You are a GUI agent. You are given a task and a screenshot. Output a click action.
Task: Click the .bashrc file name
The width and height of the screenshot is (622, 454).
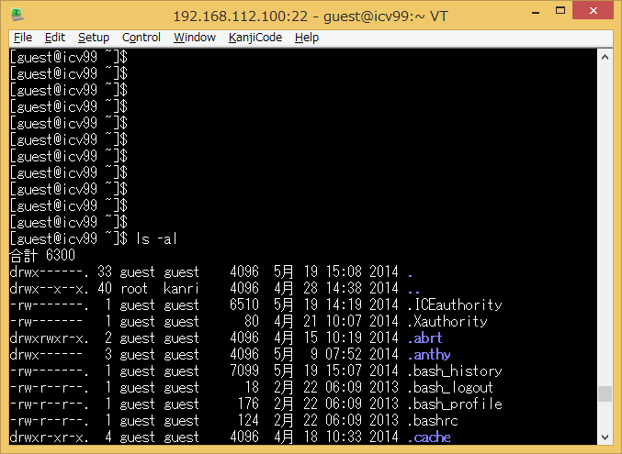pyautogui.click(x=433, y=421)
